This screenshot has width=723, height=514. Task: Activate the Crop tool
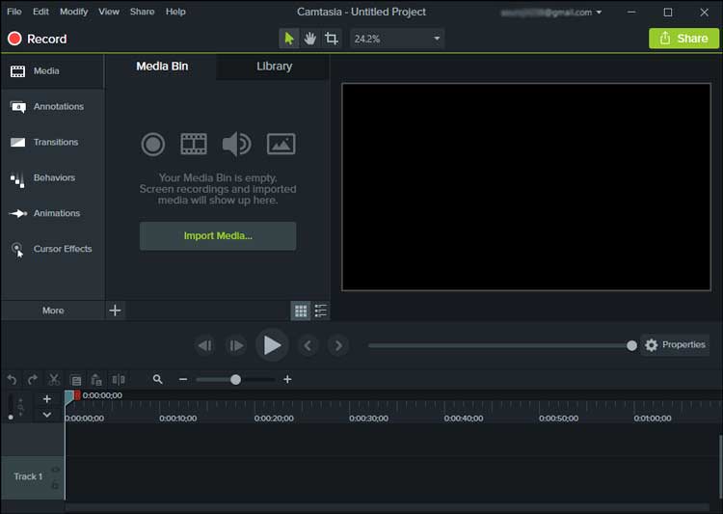pyautogui.click(x=331, y=39)
